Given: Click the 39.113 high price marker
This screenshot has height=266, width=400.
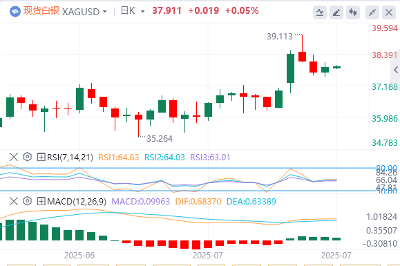Looking at the screenshot, I should coord(280,37).
